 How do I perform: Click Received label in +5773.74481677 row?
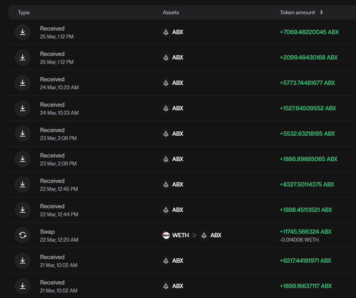52,79
